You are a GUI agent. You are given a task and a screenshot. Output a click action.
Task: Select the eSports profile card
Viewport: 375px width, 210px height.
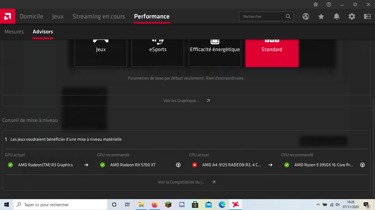click(x=158, y=53)
